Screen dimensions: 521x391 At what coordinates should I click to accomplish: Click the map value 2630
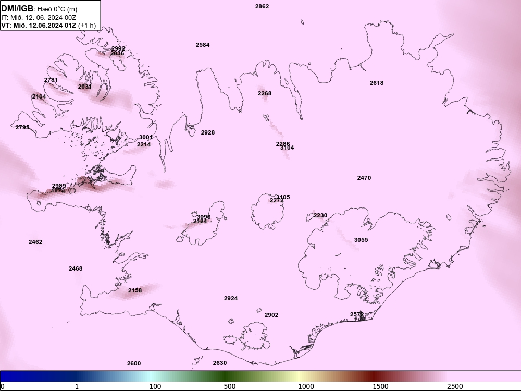220,363
